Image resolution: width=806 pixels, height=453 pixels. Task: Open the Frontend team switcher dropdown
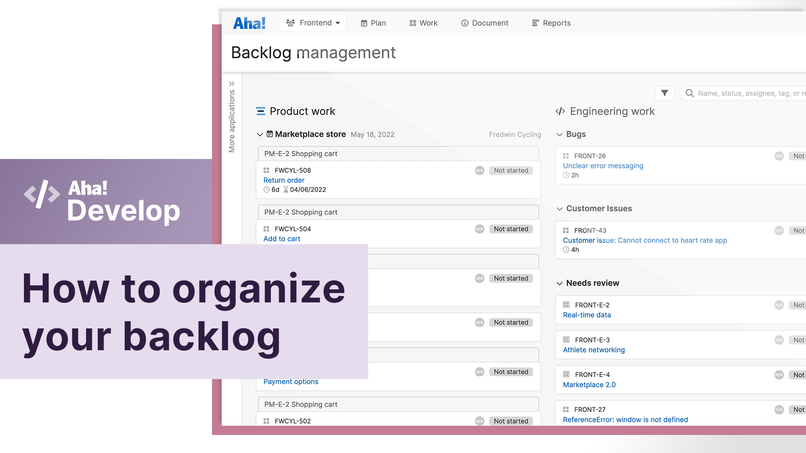[x=313, y=23]
